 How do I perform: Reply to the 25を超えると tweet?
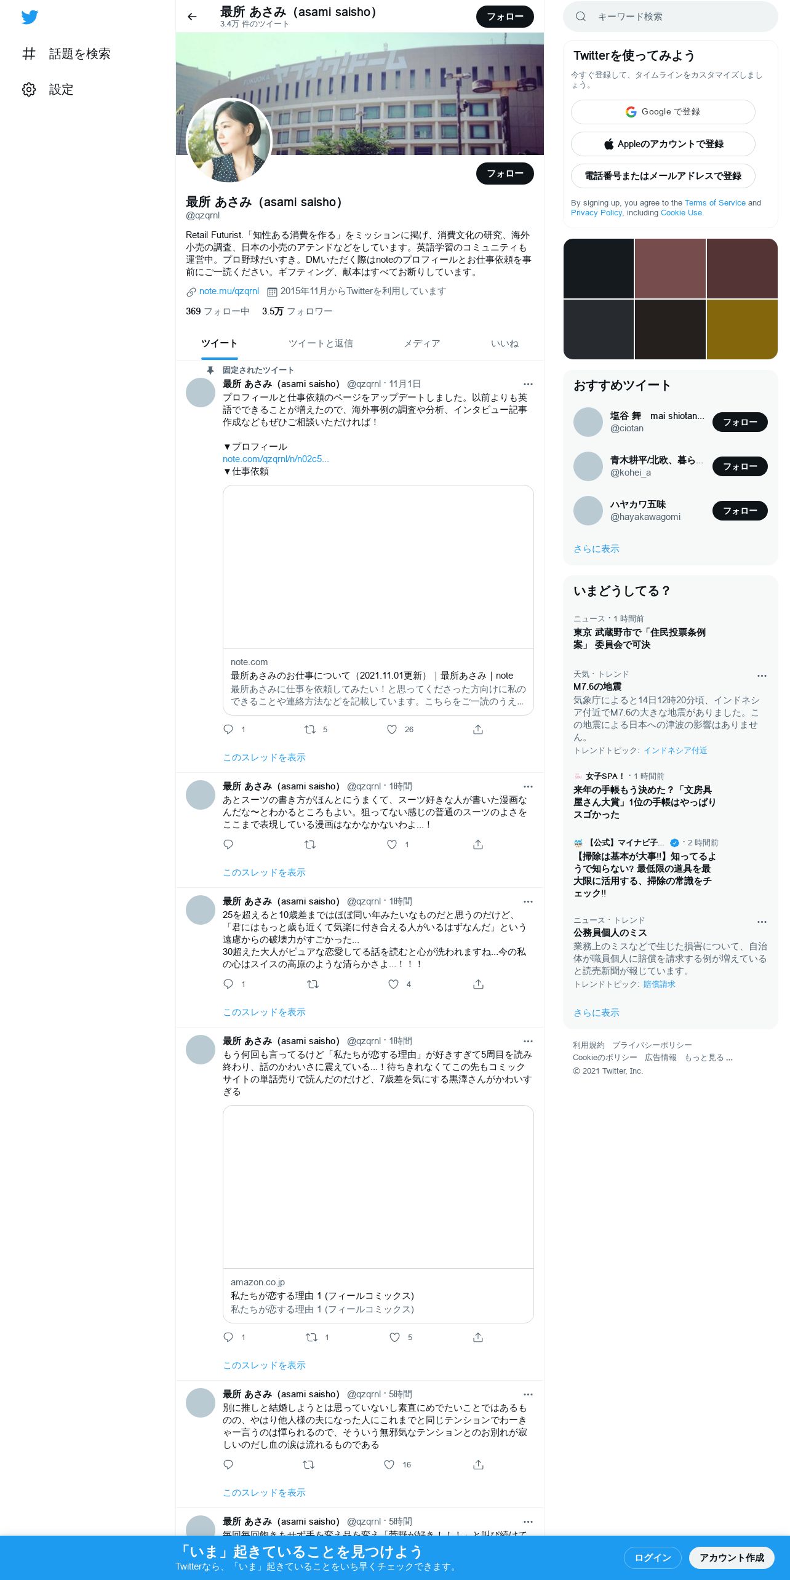[228, 984]
